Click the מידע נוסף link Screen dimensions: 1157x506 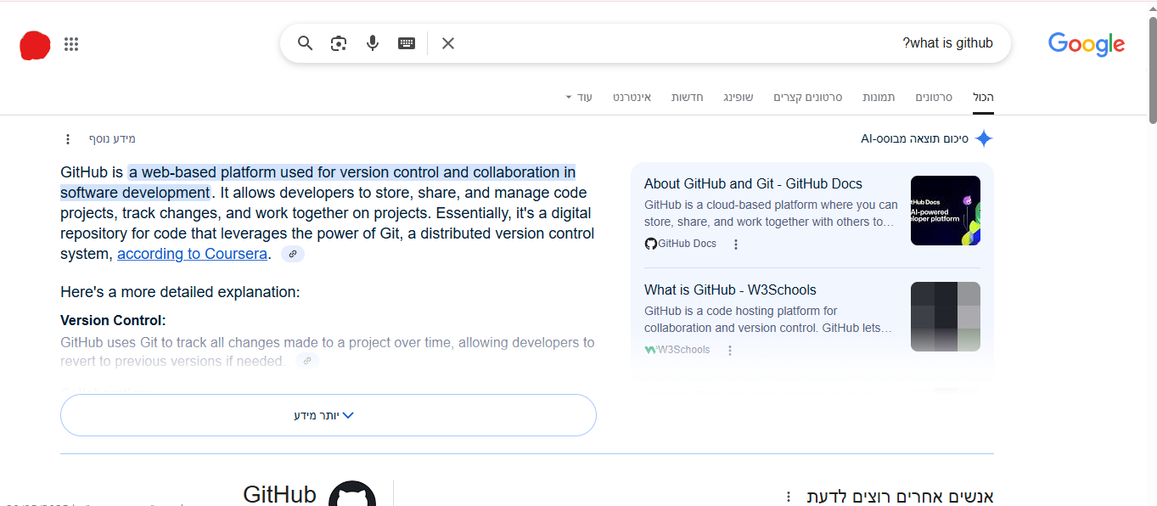pyautogui.click(x=112, y=138)
